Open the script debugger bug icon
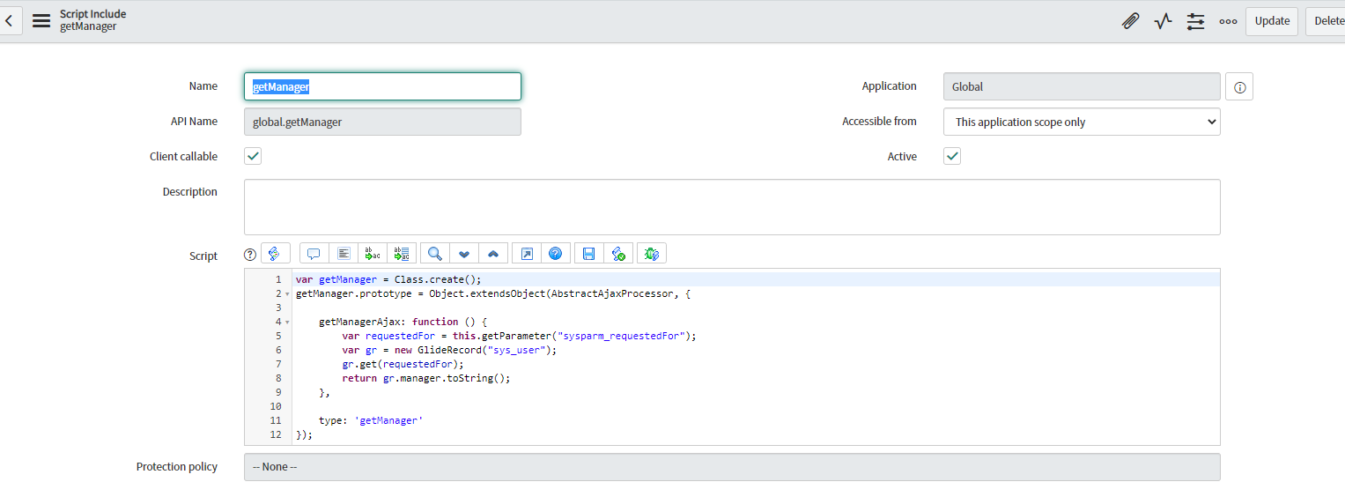 click(652, 254)
